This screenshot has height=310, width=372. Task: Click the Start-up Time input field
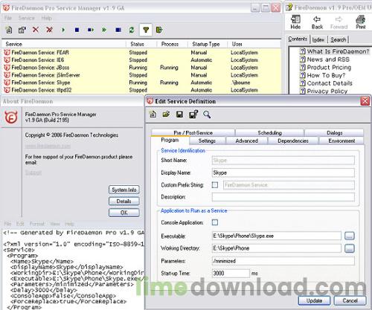(x=231, y=274)
